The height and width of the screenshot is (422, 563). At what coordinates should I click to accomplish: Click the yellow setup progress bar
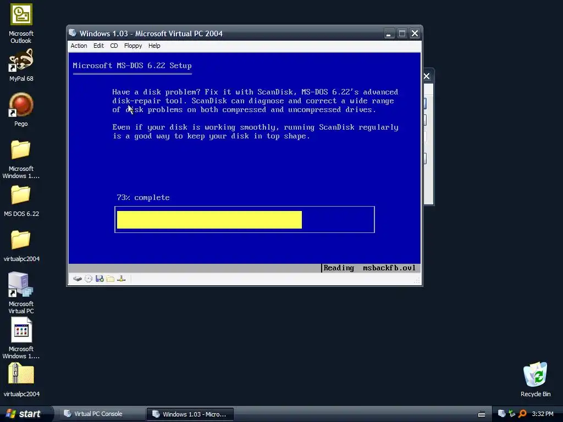[209, 220]
